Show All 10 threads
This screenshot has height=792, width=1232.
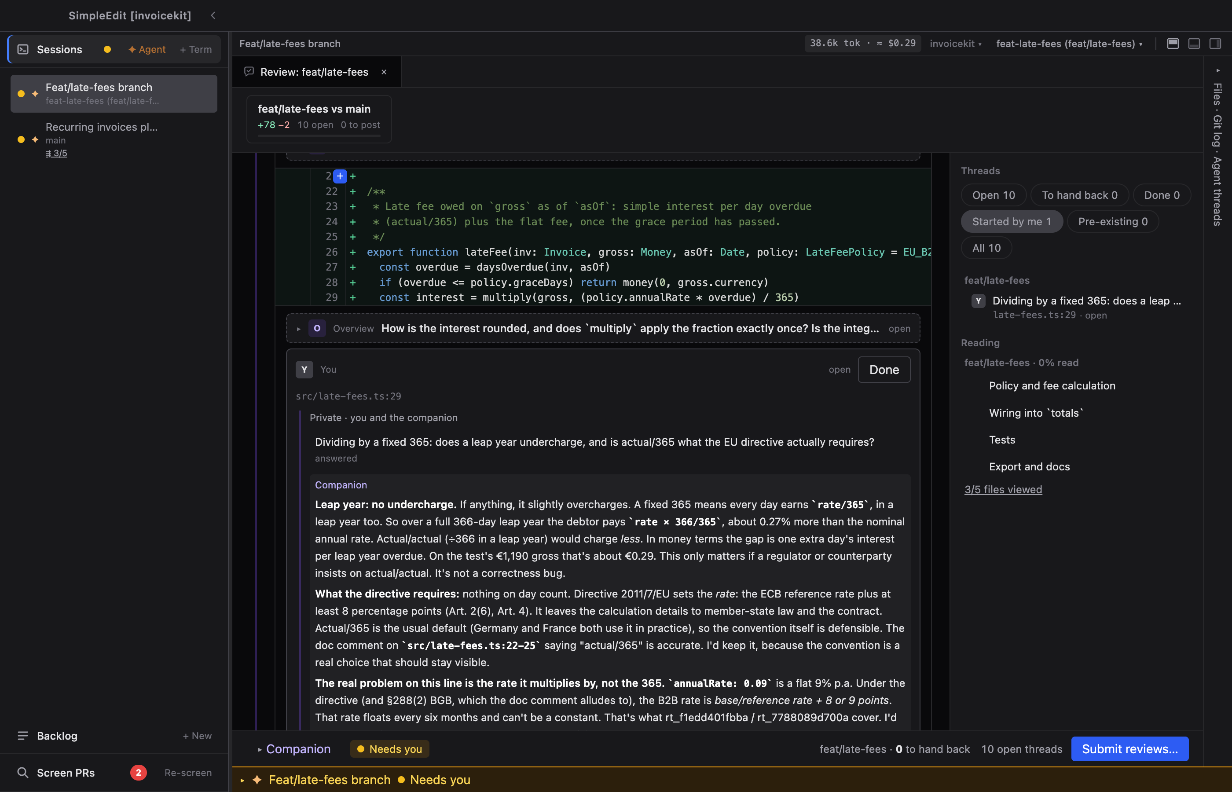[986, 248]
